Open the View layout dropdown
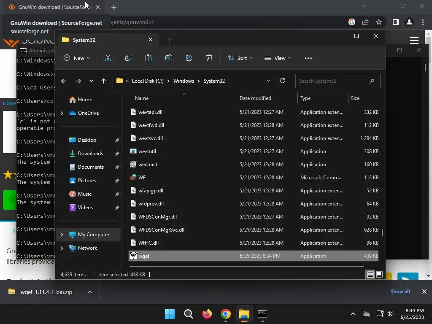This screenshot has height=324, width=432. pos(278,58)
